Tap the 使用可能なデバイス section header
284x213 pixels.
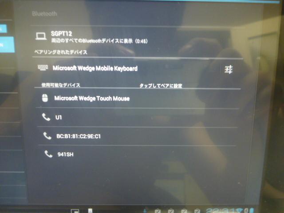[x=61, y=85]
